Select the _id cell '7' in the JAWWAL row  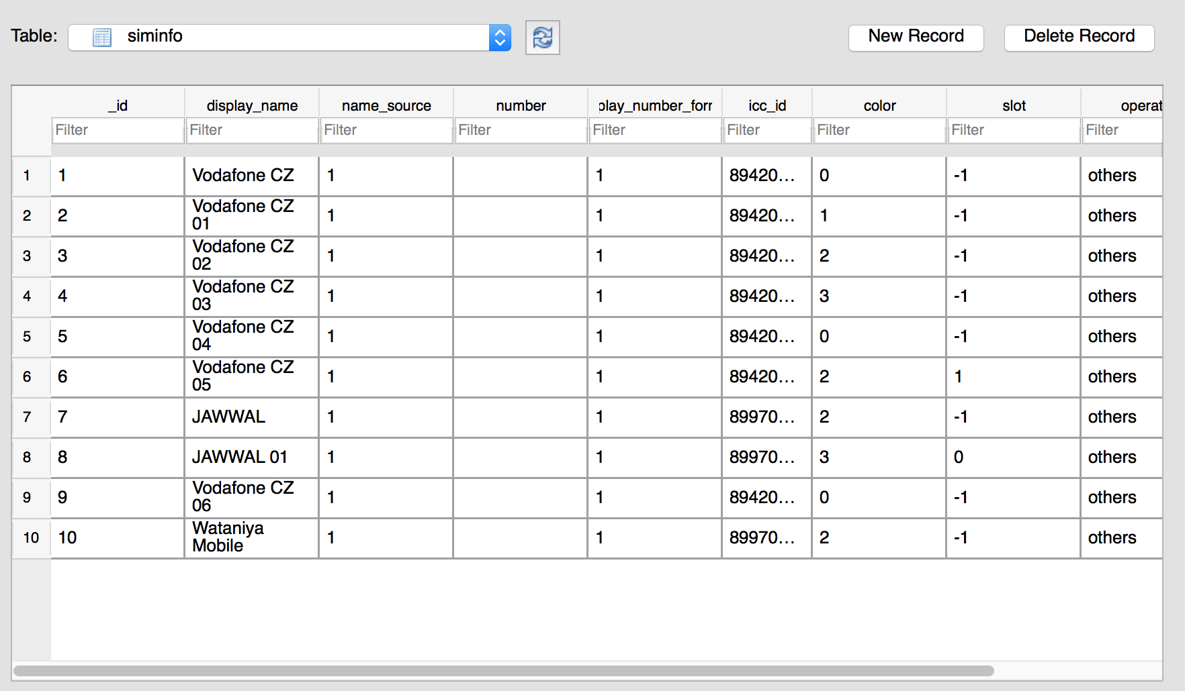[118, 417]
